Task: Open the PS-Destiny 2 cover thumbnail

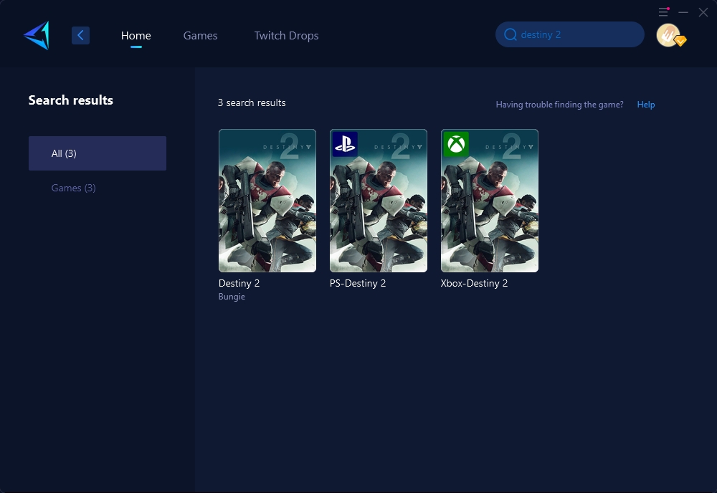Action: tap(379, 201)
